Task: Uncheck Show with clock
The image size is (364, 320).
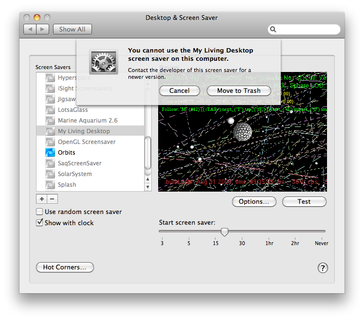Action: tap(40, 223)
